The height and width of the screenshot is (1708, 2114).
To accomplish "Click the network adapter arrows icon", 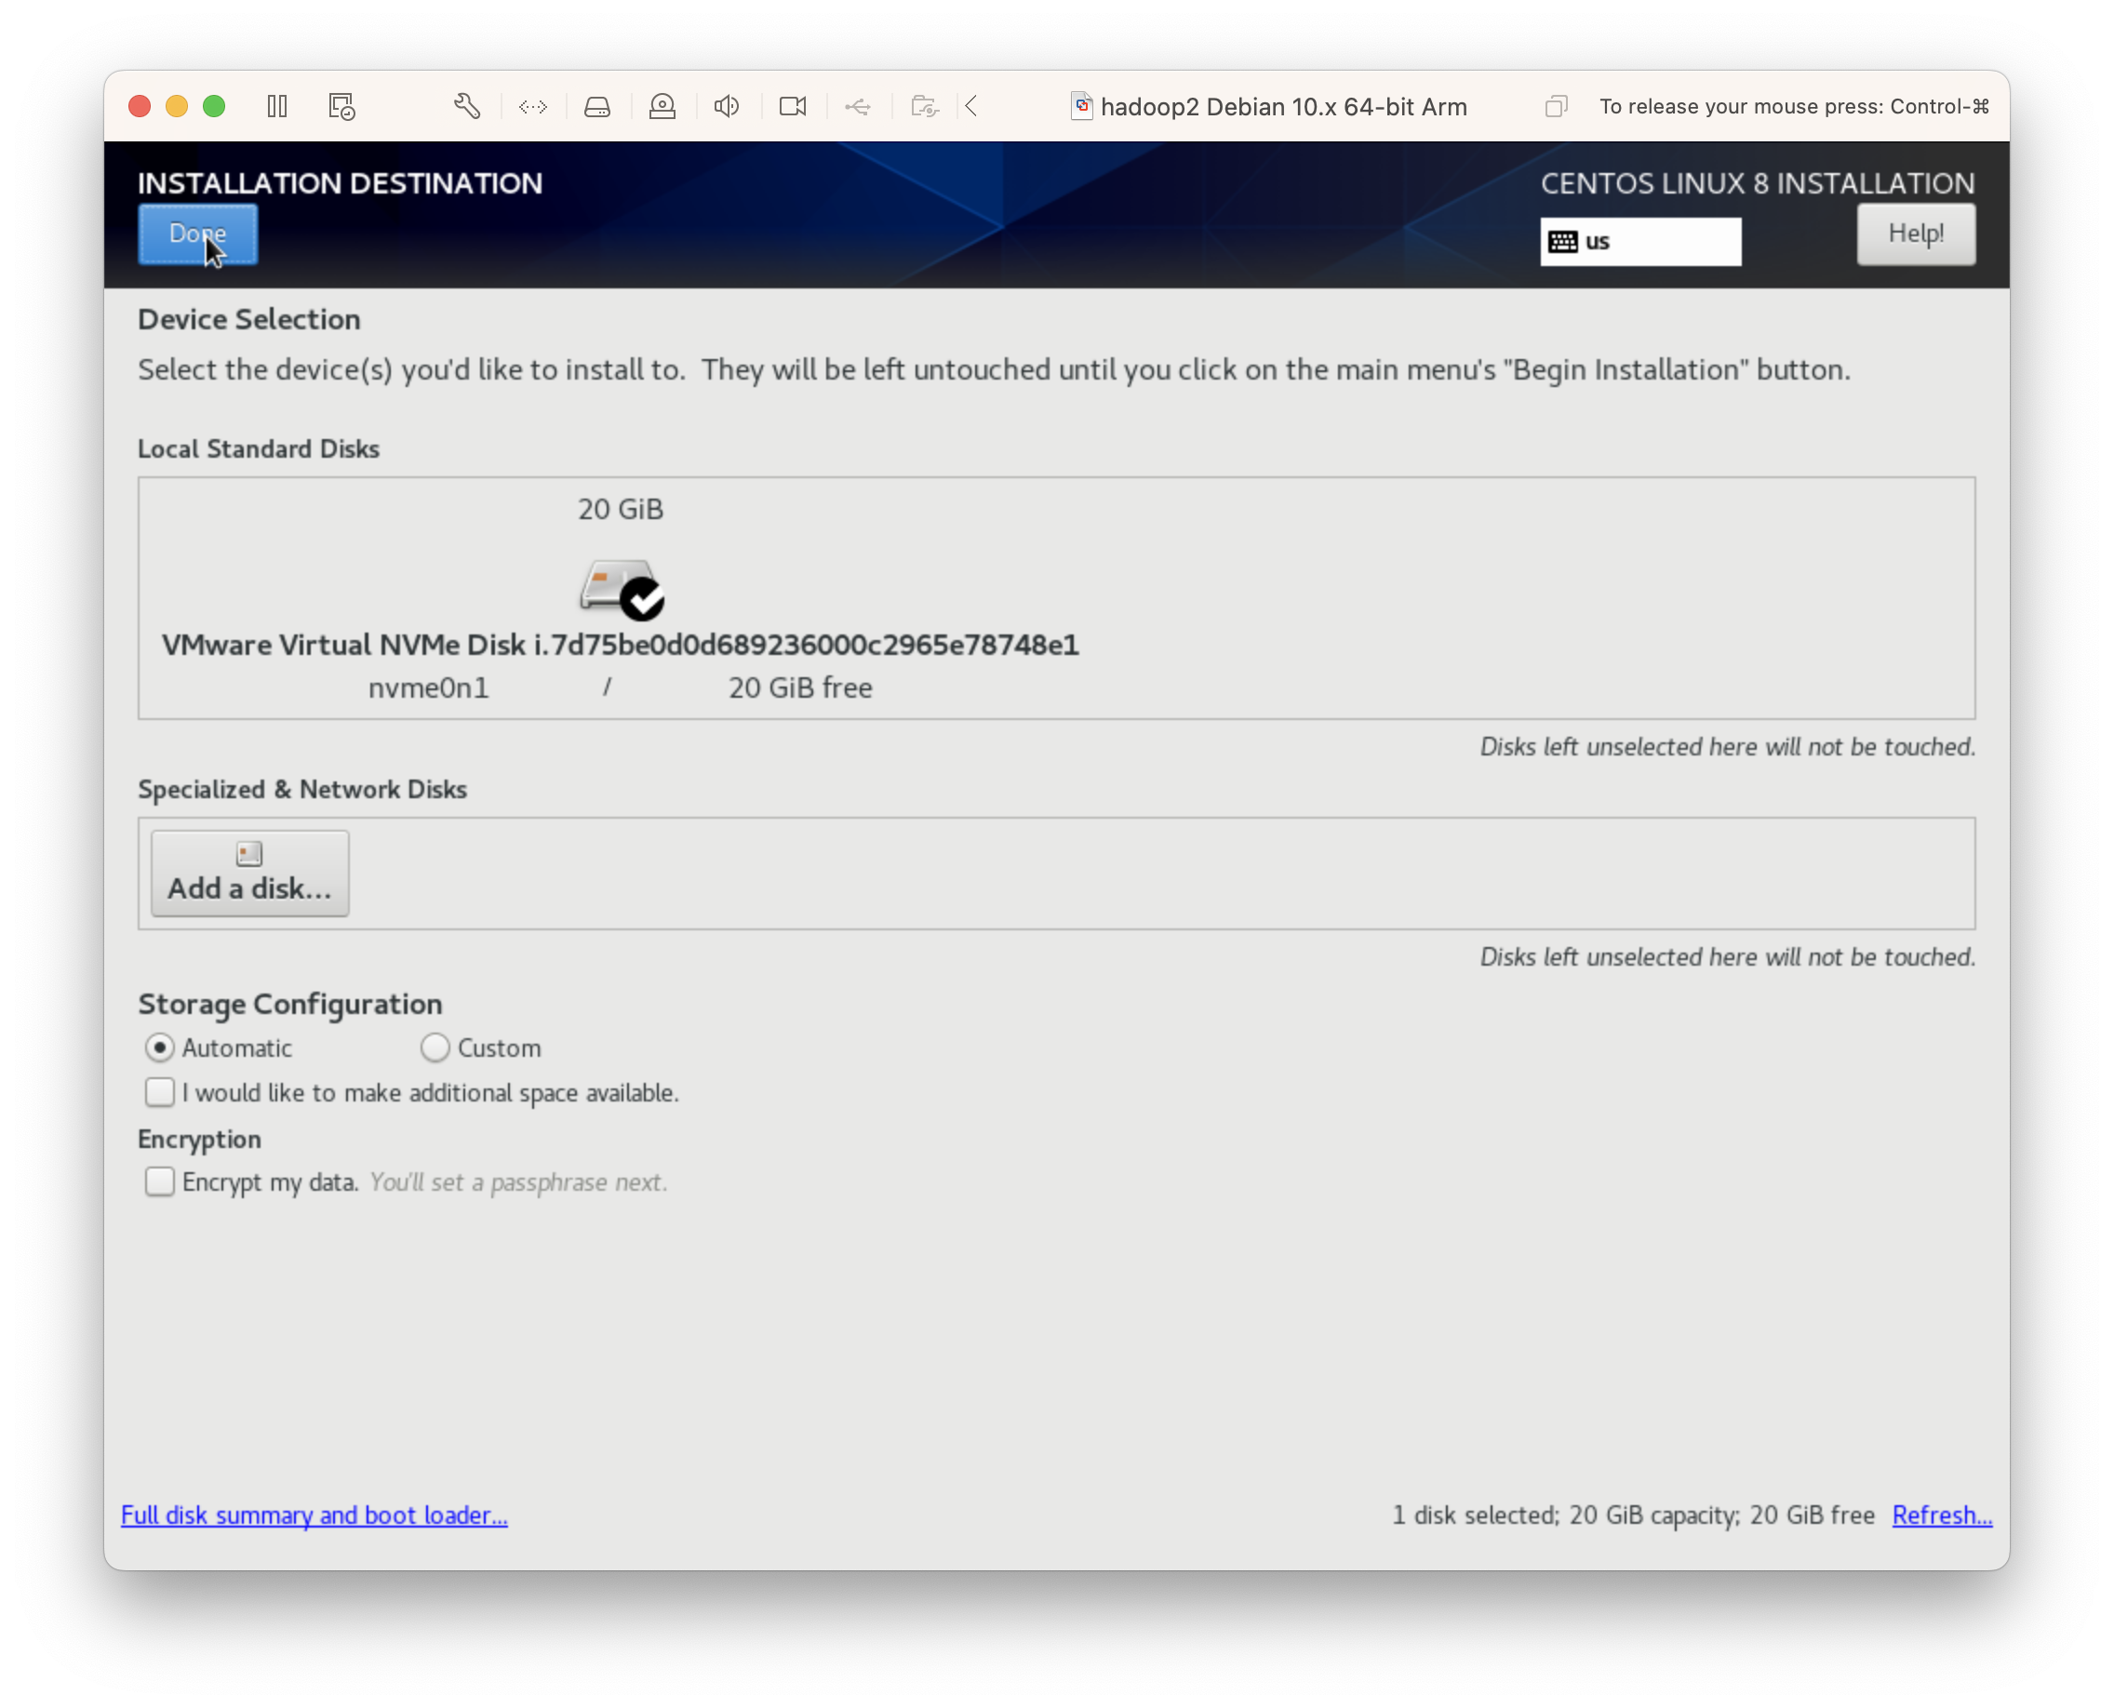I will point(532,106).
